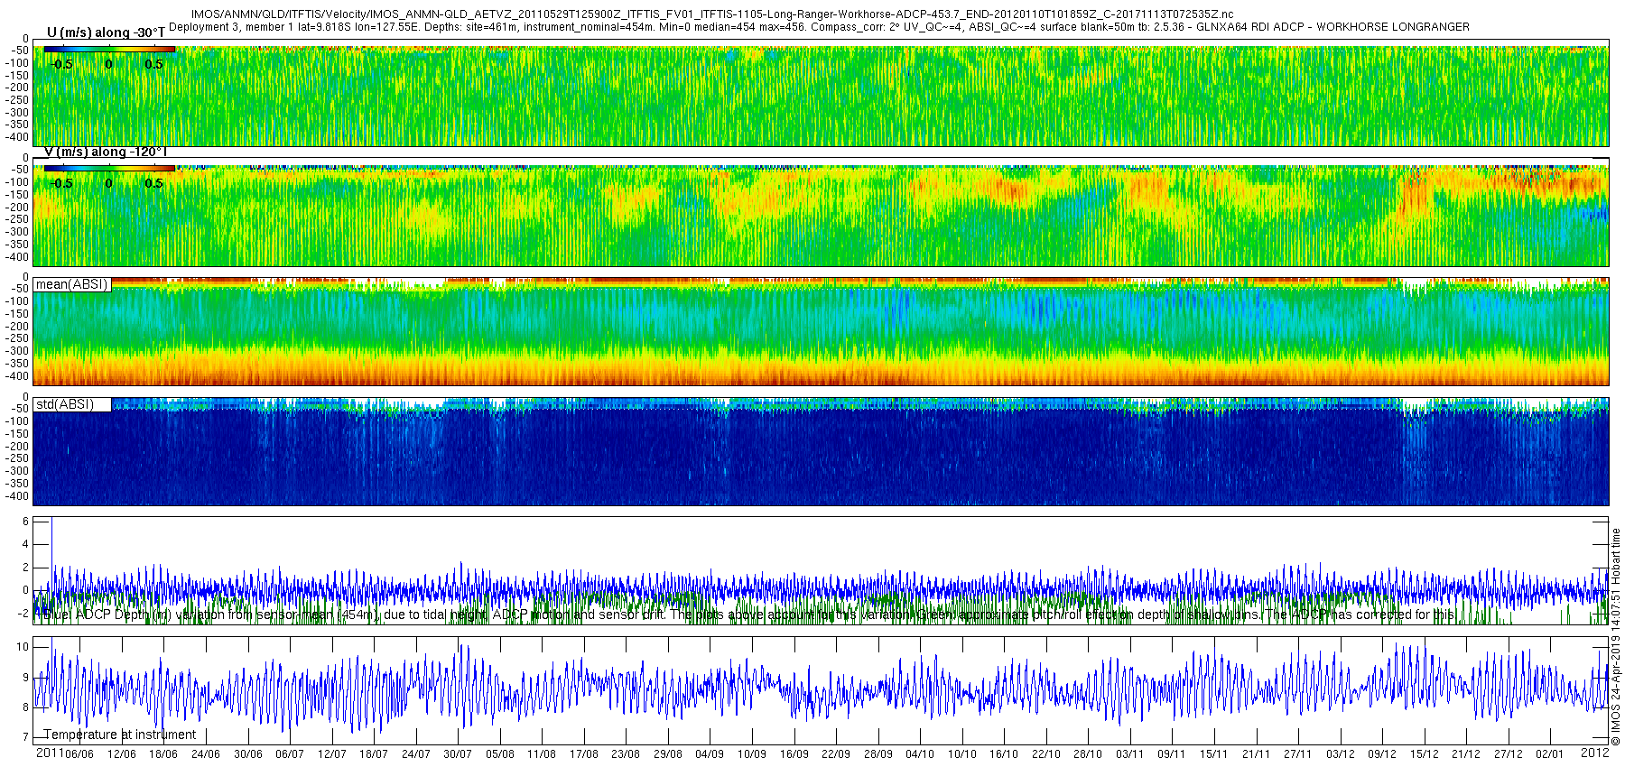Image resolution: width=1625 pixels, height=767 pixels.
Task: Click the '15/12' date tick label
Action: (1424, 754)
